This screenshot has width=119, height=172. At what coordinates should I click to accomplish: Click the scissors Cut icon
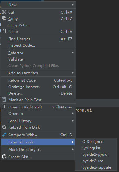tap(4, 12)
